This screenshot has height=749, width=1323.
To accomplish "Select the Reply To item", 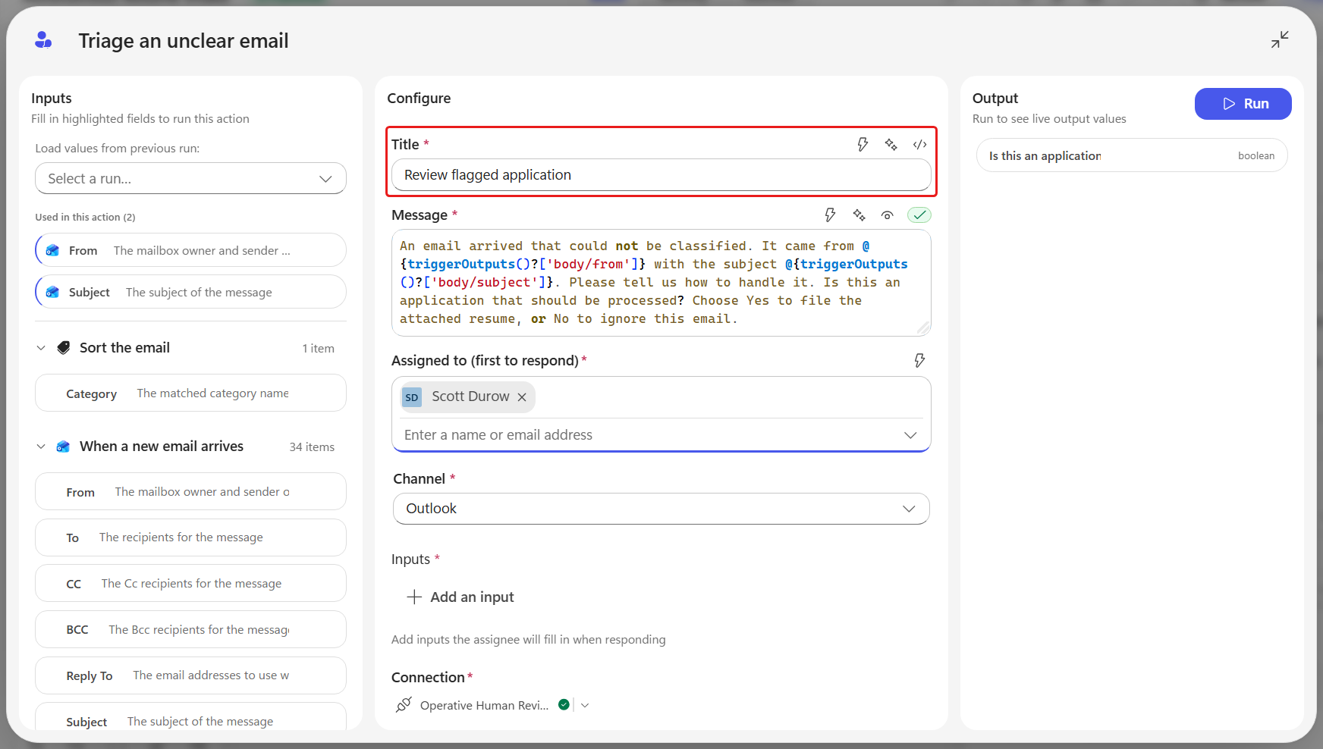I will [x=190, y=675].
